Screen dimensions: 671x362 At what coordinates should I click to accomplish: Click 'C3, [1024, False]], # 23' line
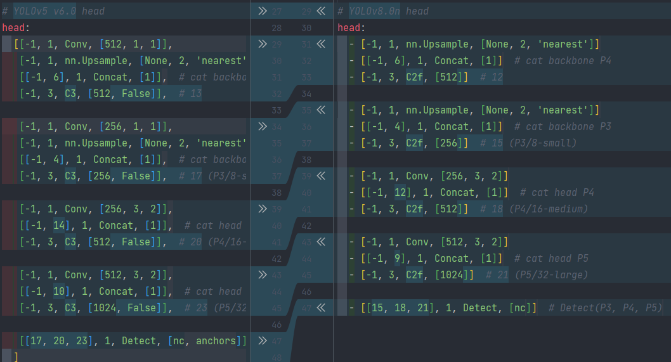pos(133,307)
